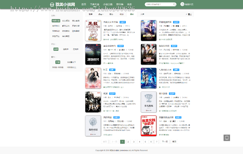Open 书库大全 in the top navigation

[94, 4]
